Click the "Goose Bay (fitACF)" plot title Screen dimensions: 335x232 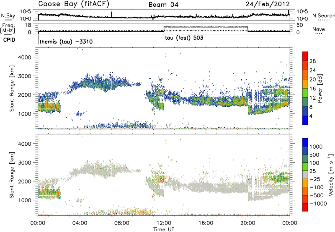coord(74,4)
